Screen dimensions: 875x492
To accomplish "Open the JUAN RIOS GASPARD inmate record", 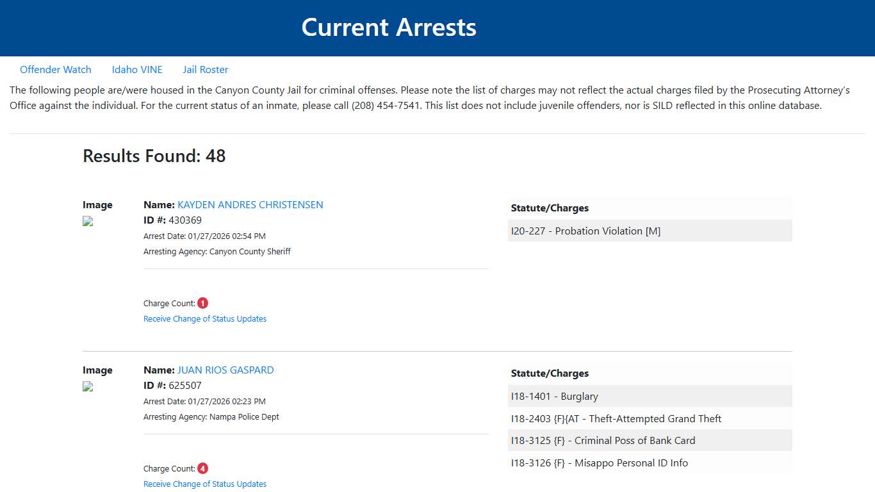I will 225,370.
